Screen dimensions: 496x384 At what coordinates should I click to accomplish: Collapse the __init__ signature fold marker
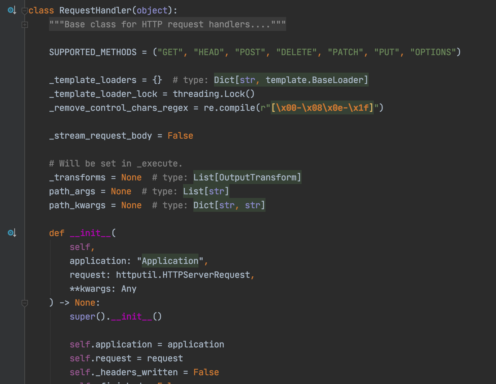point(25,303)
